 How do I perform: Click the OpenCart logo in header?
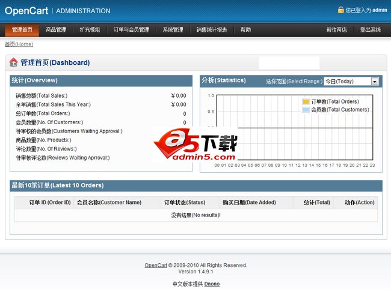pos(26,11)
